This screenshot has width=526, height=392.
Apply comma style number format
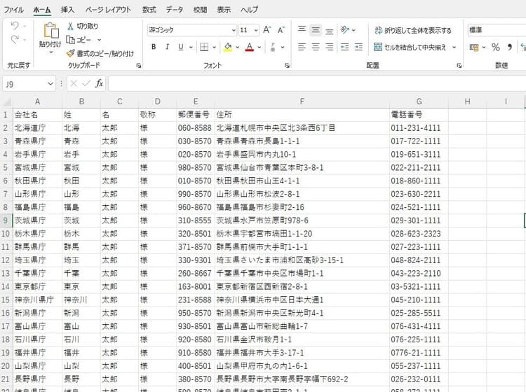510,47
